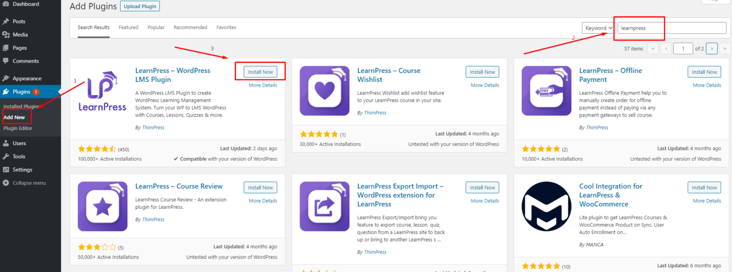Click the Course Review star icon
732x272 pixels.
click(x=102, y=206)
